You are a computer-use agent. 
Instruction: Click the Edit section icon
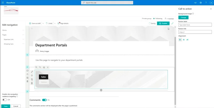tap(28, 71)
